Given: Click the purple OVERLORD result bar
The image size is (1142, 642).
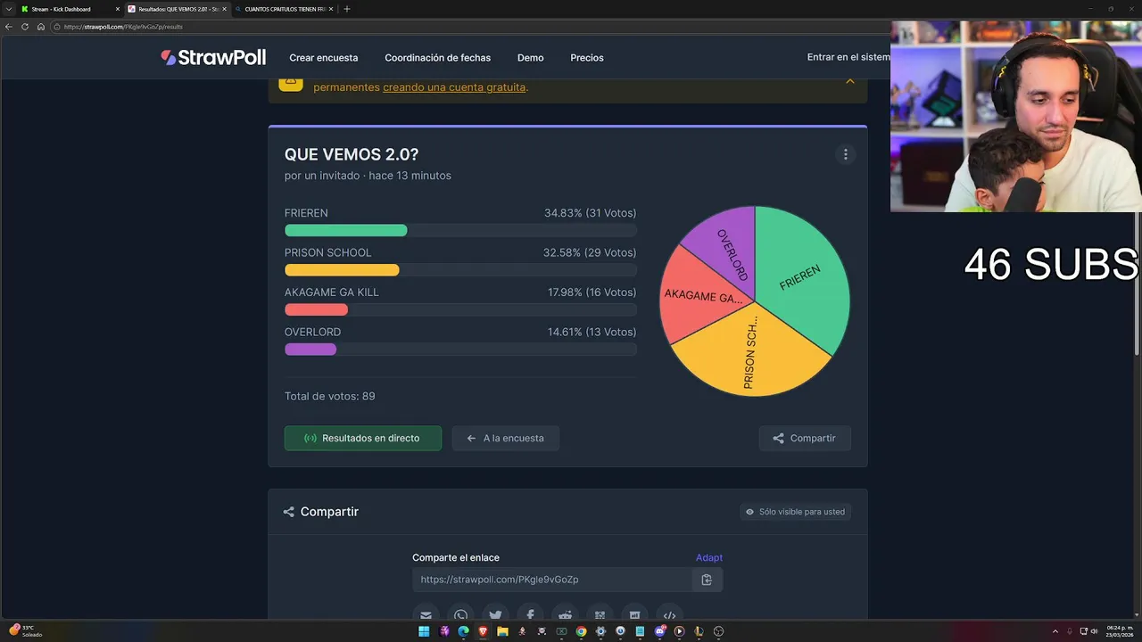Looking at the screenshot, I should 310,350.
